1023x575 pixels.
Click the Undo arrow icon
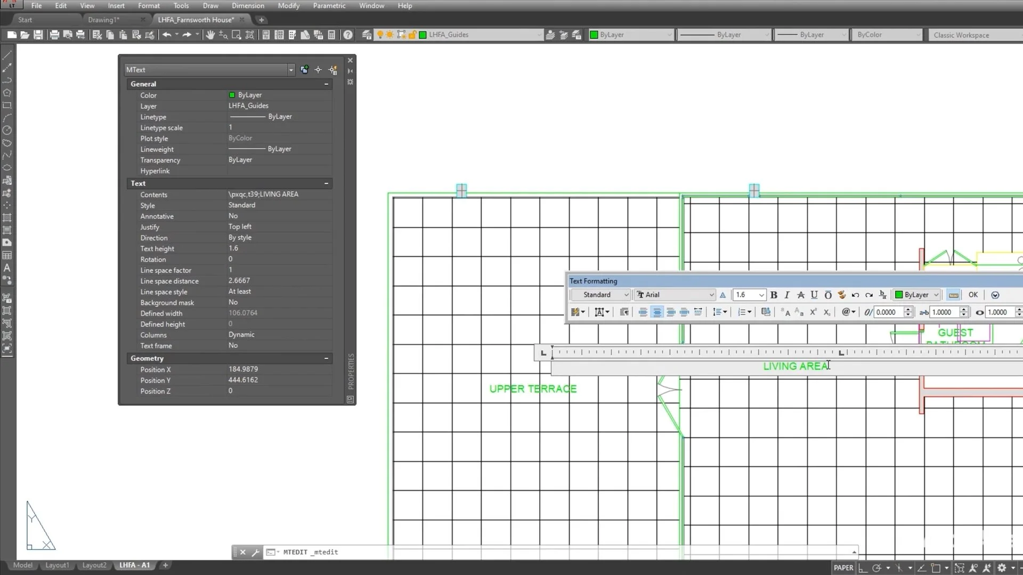tap(167, 35)
